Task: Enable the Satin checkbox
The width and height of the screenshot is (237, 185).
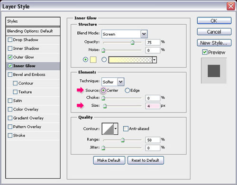Action: (x=10, y=101)
